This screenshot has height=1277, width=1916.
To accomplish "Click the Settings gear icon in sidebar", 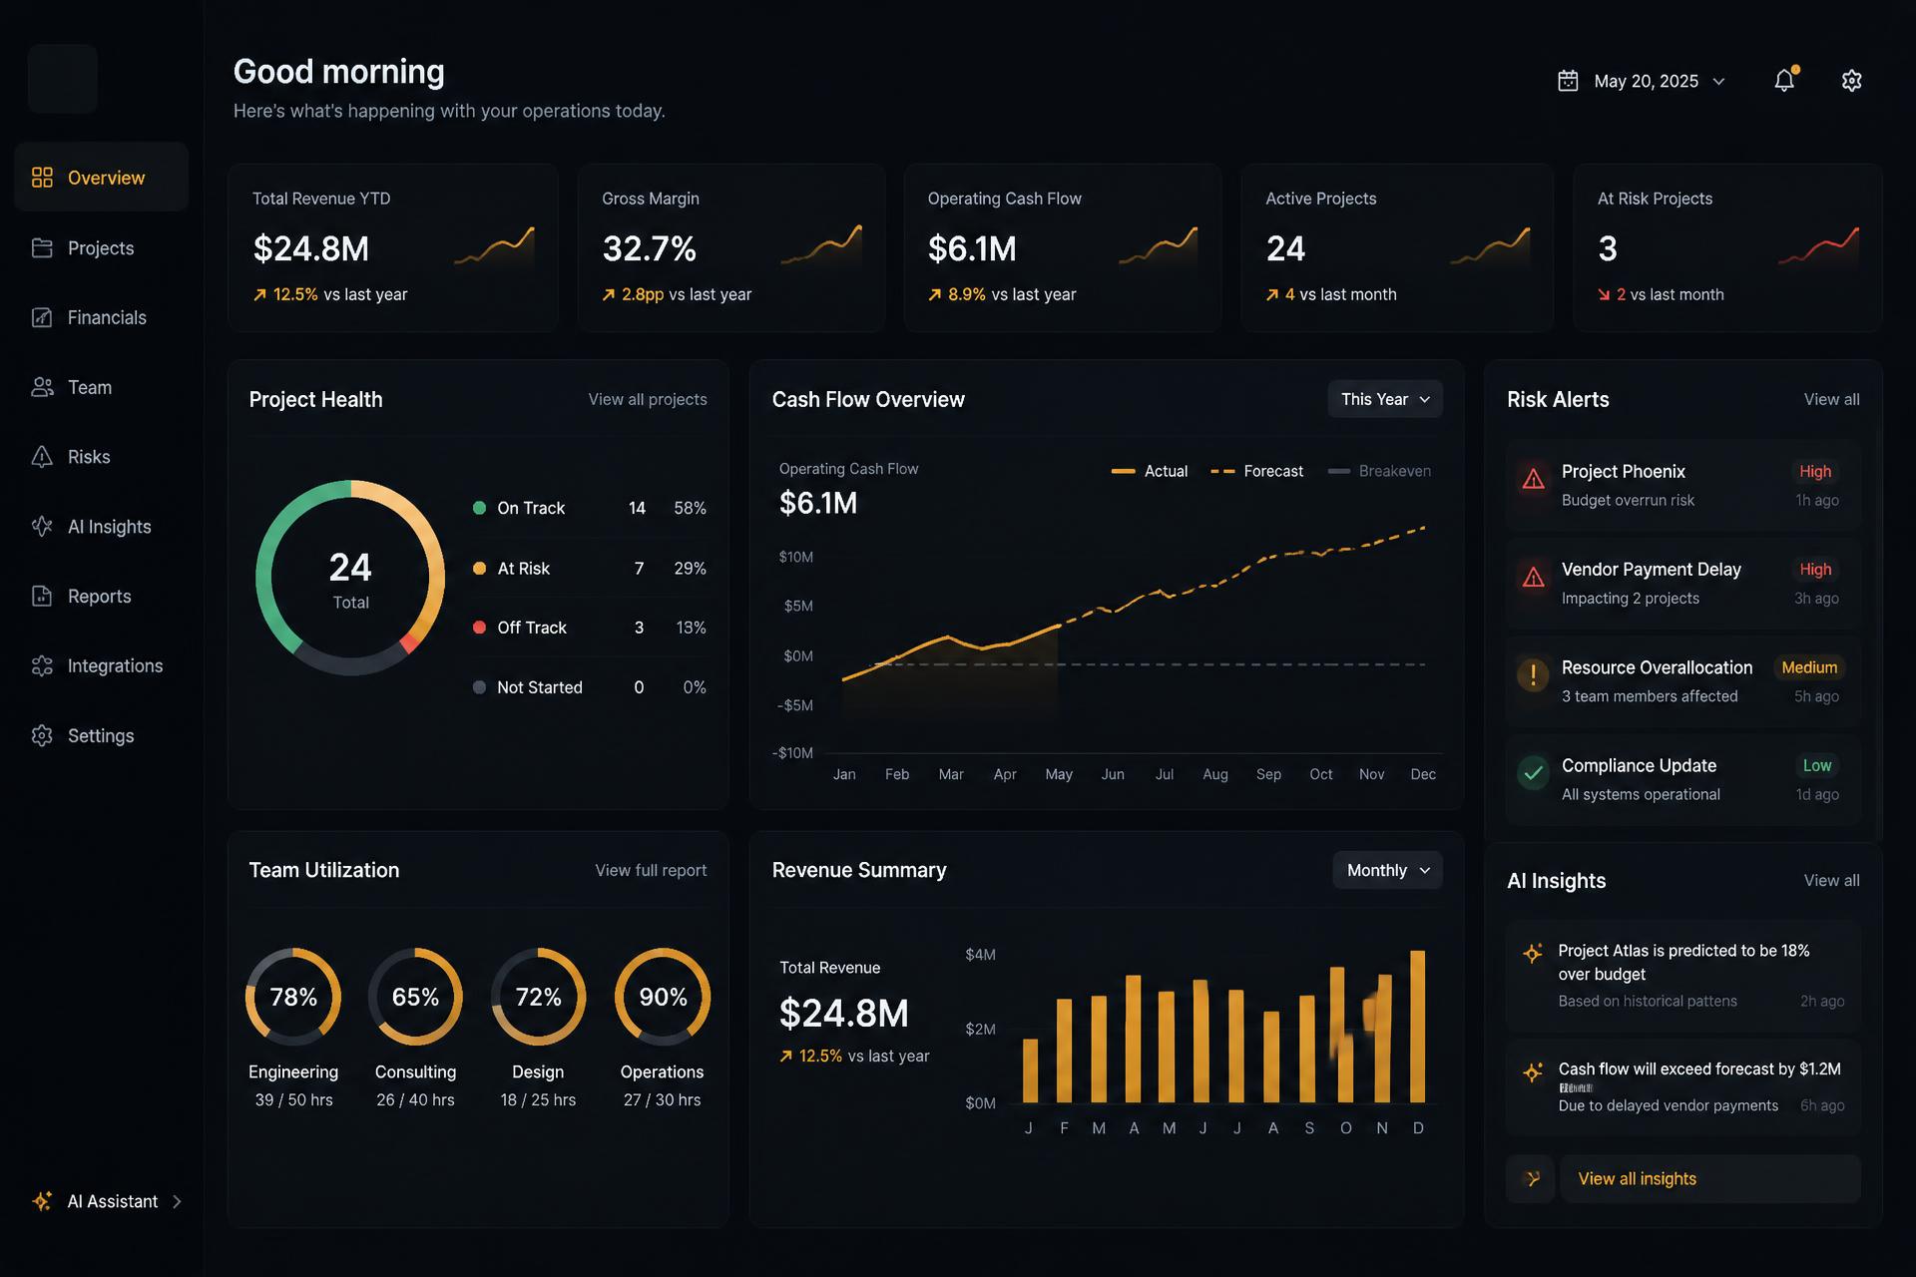I will click(x=42, y=735).
